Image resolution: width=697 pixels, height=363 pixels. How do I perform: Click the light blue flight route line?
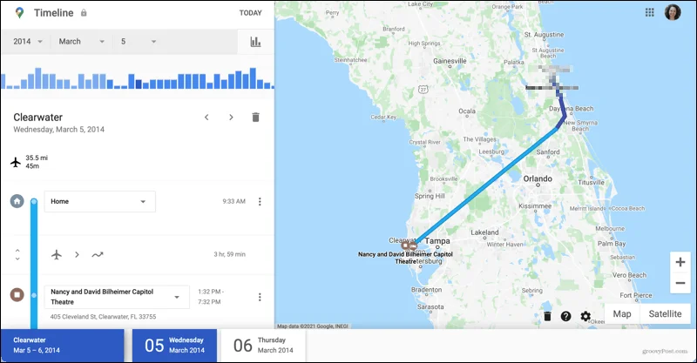pos(486,185)
